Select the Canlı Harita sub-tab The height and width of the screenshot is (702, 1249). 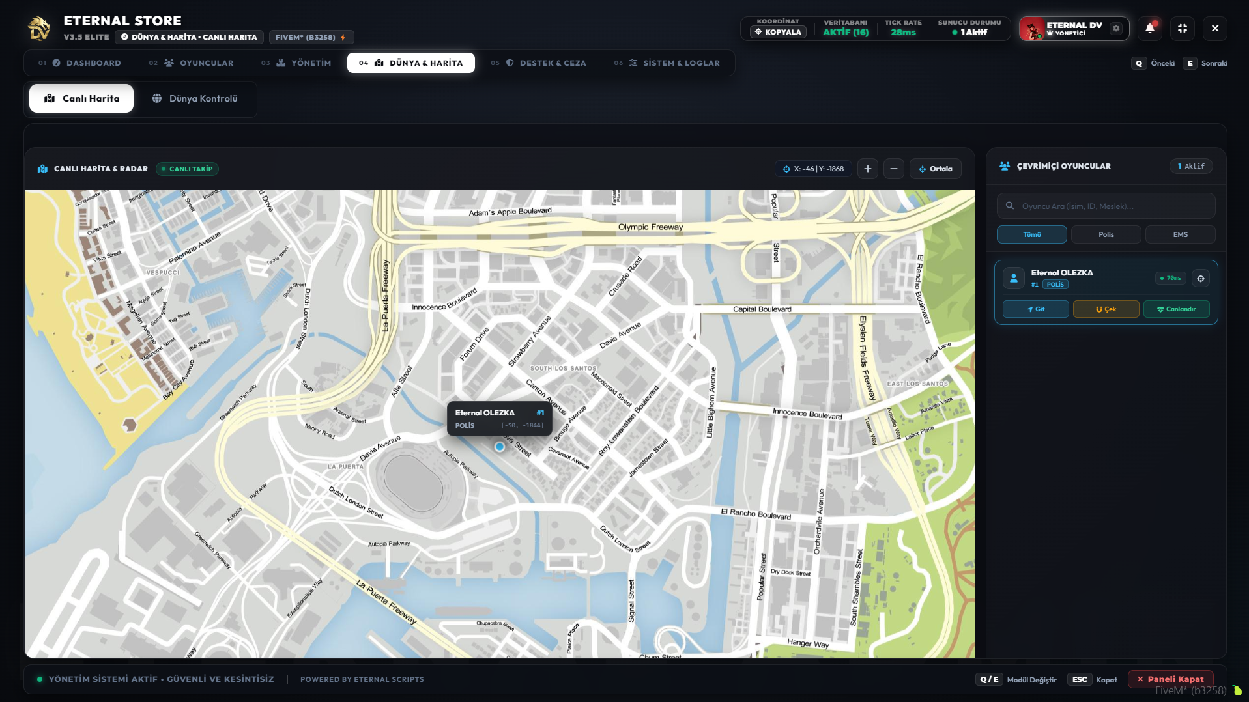tap(81, 98)
